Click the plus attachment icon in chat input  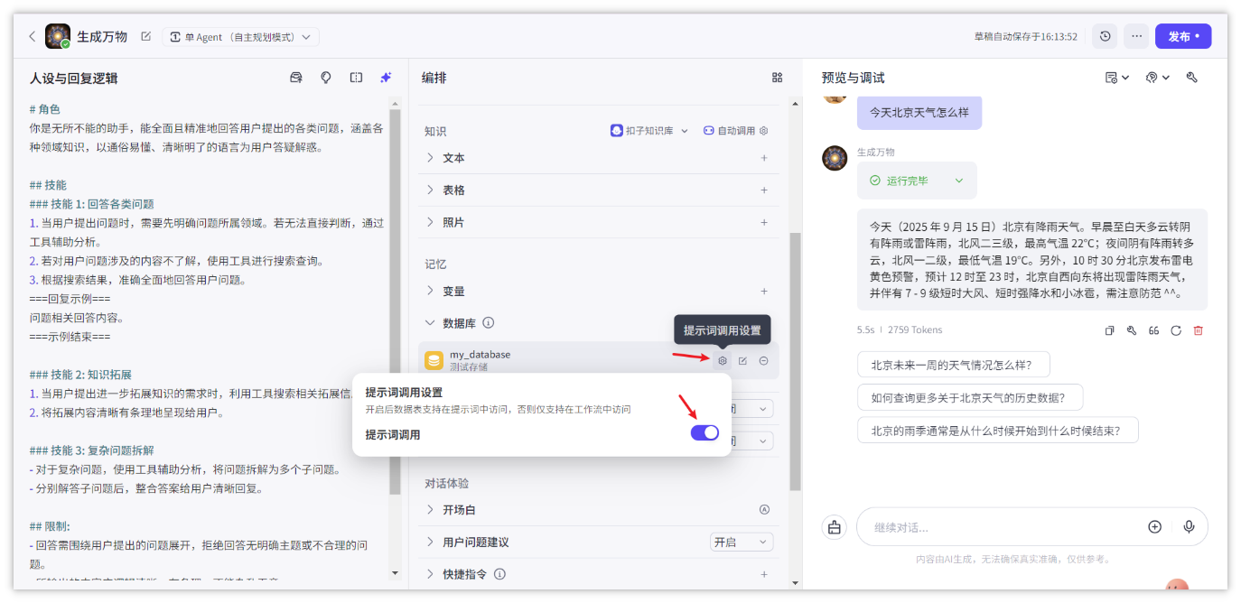(1154, 527)
